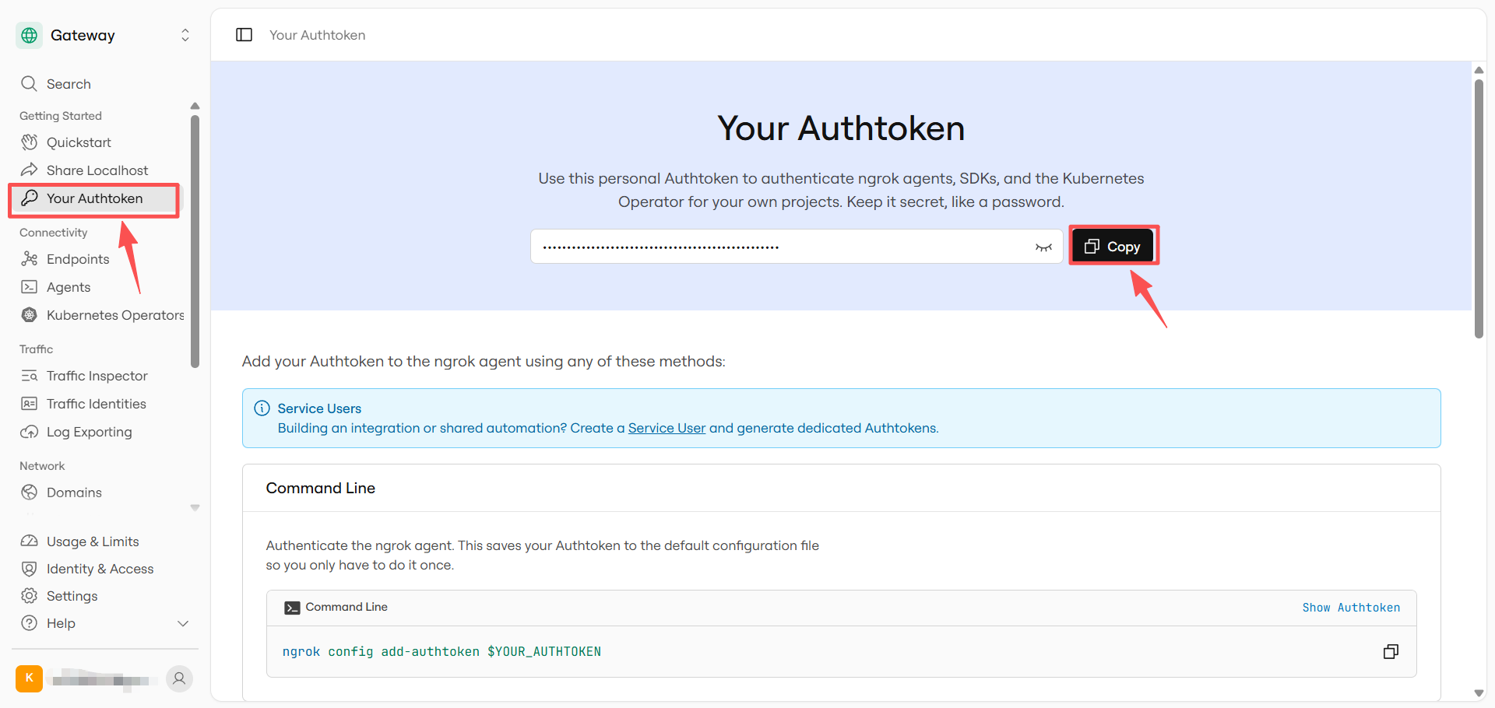The width and height of the screenshot is (1495, 708).
Task: Open the Service User link
Action: tap(667, 428)
